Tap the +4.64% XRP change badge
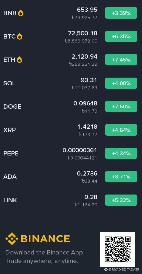The height and width of the screenshot is (274, 142). [x=121, y=130]
